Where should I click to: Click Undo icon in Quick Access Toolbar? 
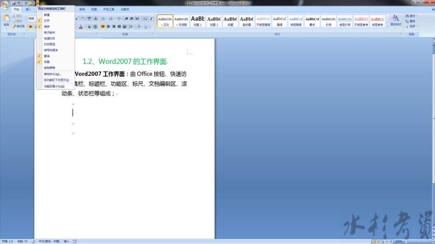tap(19, 4)
